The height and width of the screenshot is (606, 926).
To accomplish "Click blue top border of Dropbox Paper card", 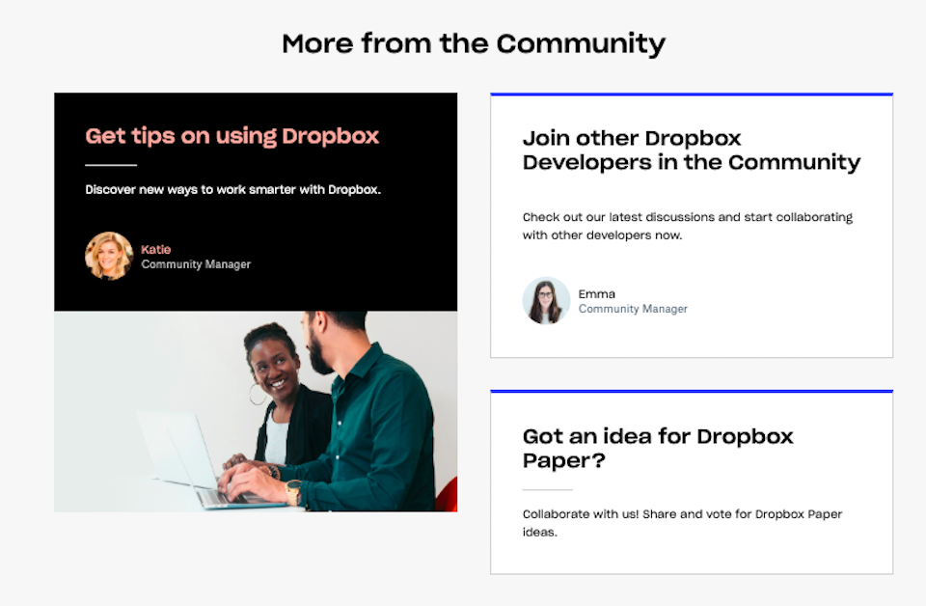I will click(x=692, y=392).
